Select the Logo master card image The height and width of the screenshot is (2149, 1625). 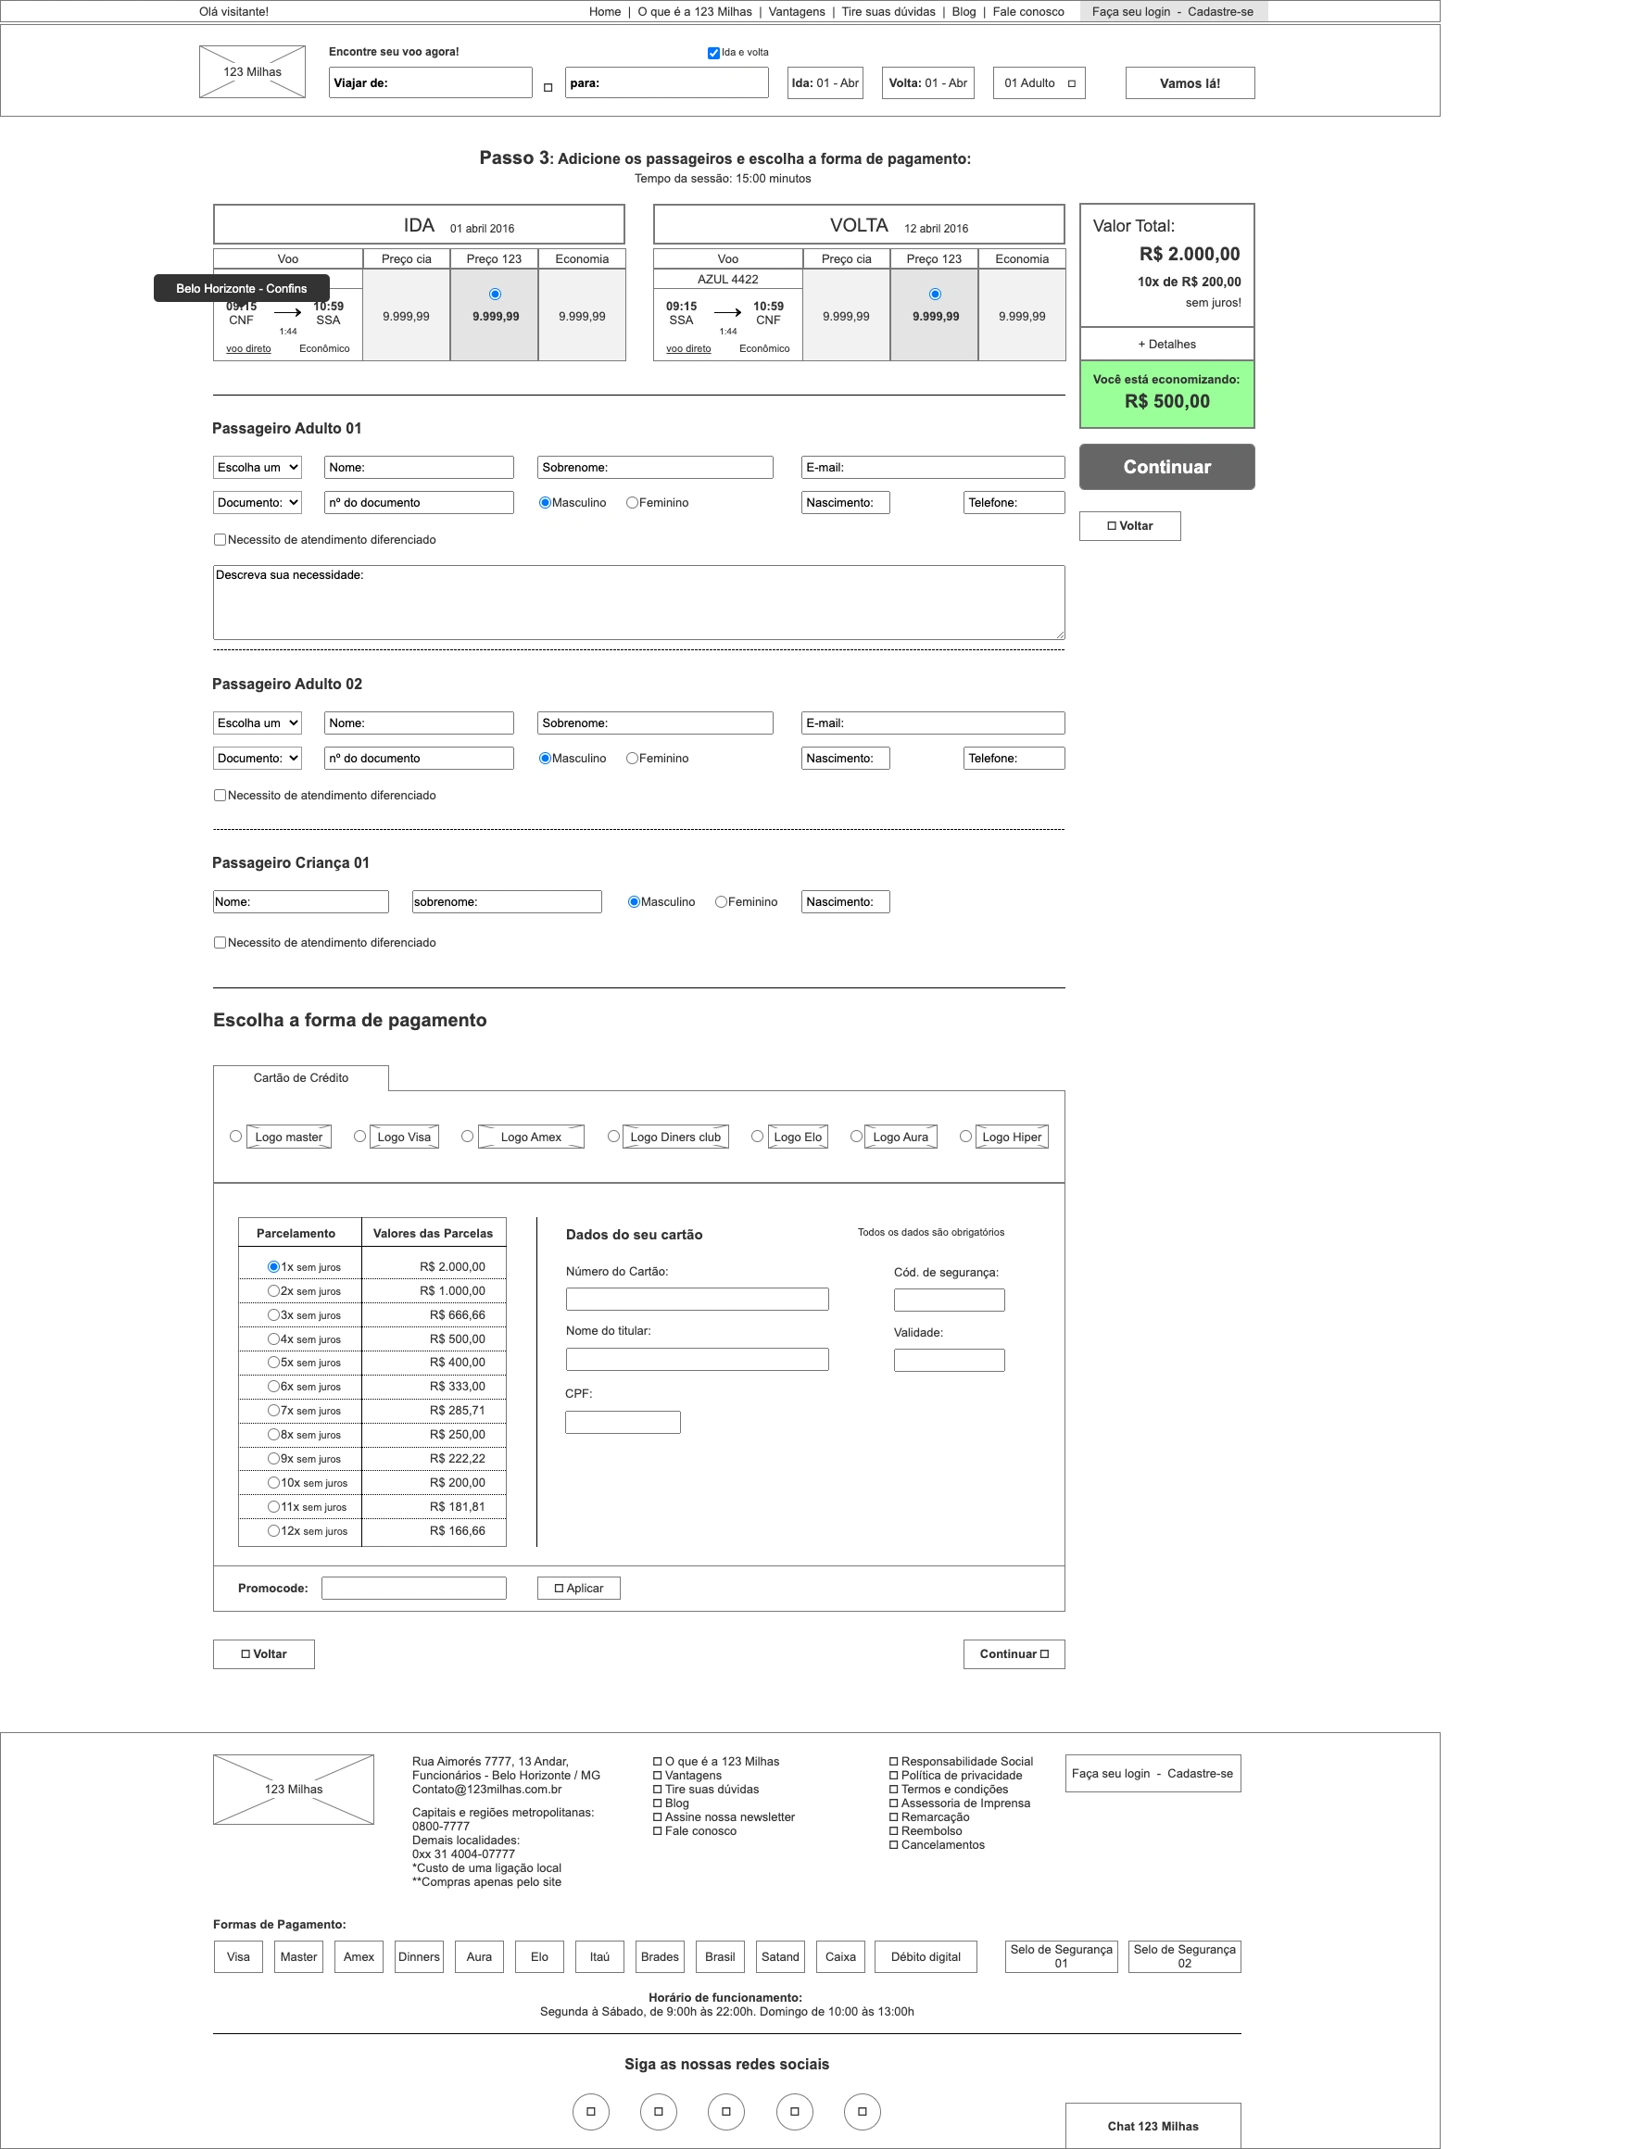tap(289, 1137)
